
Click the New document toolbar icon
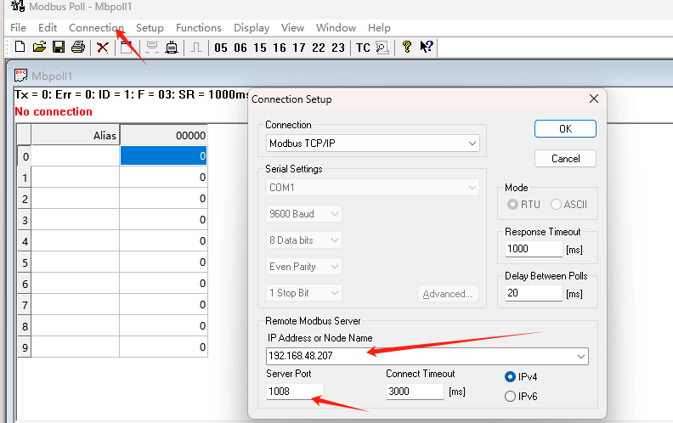[20, 48]
